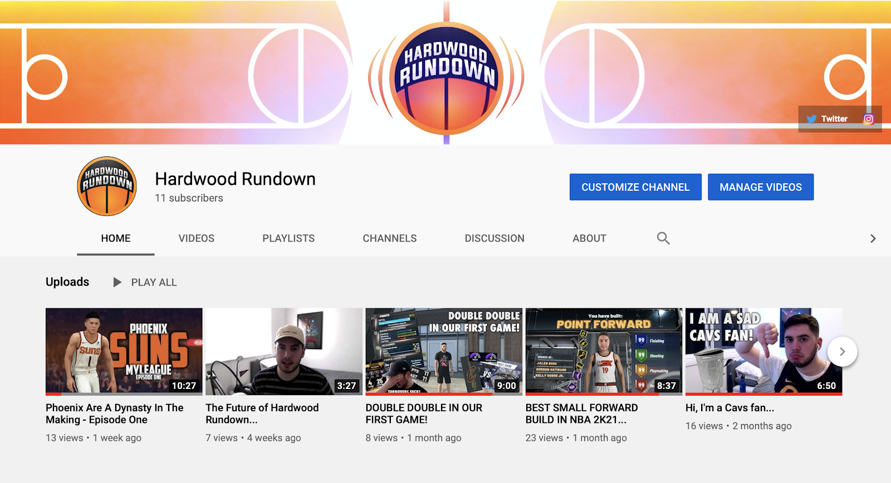Click 7 views 4 weeks ago text

click(253, 438)
